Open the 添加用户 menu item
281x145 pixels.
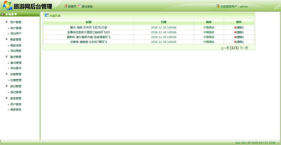pyautogui.click(x=16, y=33)
